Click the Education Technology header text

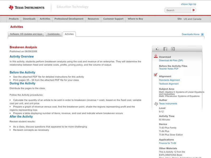pyautogui.click(x=73, y=7)
